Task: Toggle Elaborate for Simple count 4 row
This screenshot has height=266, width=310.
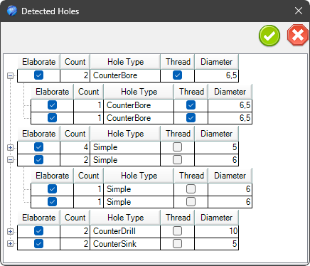Action: point(38,147)
